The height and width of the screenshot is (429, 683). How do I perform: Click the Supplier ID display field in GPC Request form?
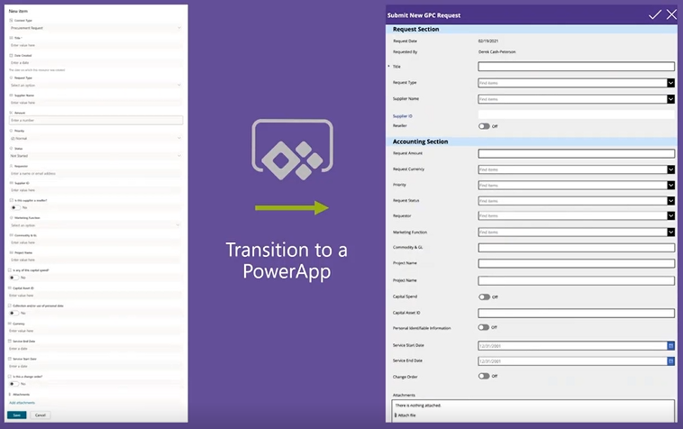click(577, 114)
